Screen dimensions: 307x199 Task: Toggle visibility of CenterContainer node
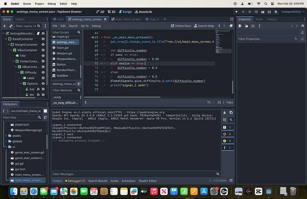pos(43,61)
